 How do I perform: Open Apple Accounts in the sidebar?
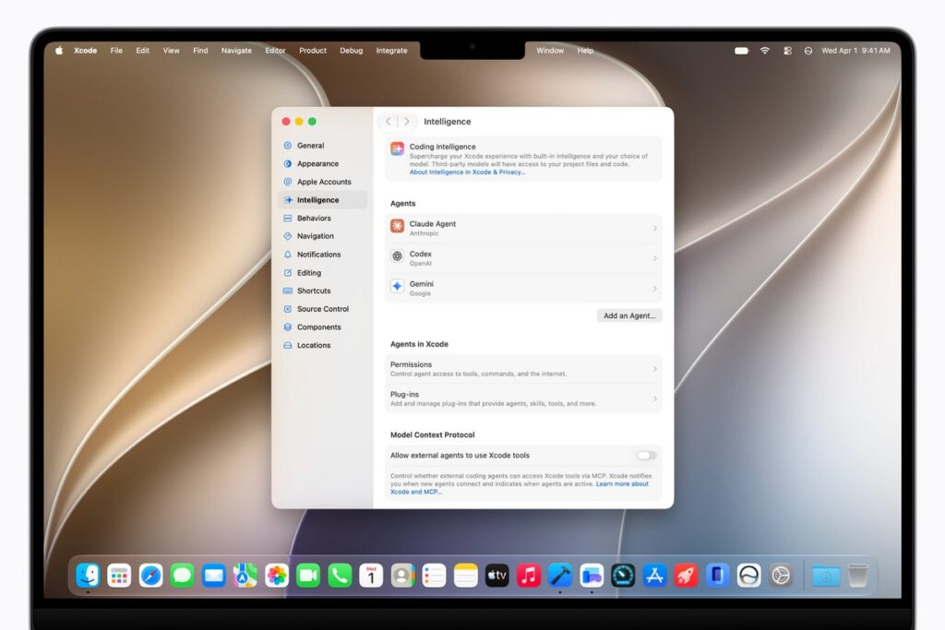coord(322,182)
